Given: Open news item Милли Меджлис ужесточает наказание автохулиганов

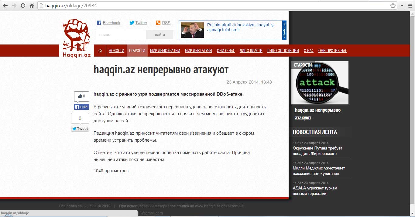Looking at the screenshot, I should click(319, 171).
